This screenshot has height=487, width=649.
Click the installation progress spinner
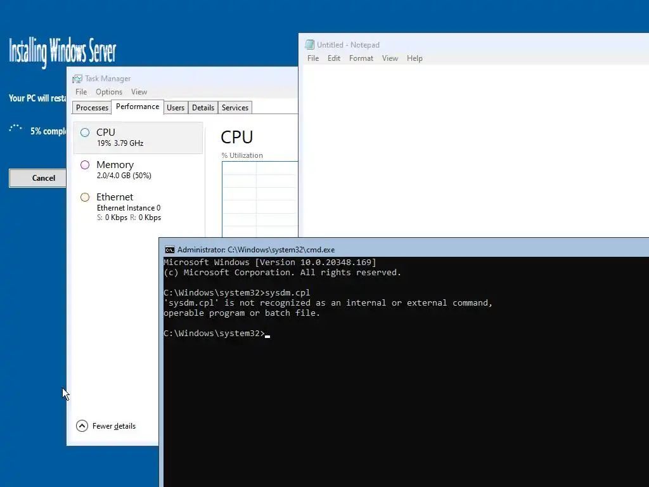[x=16, y=128]
